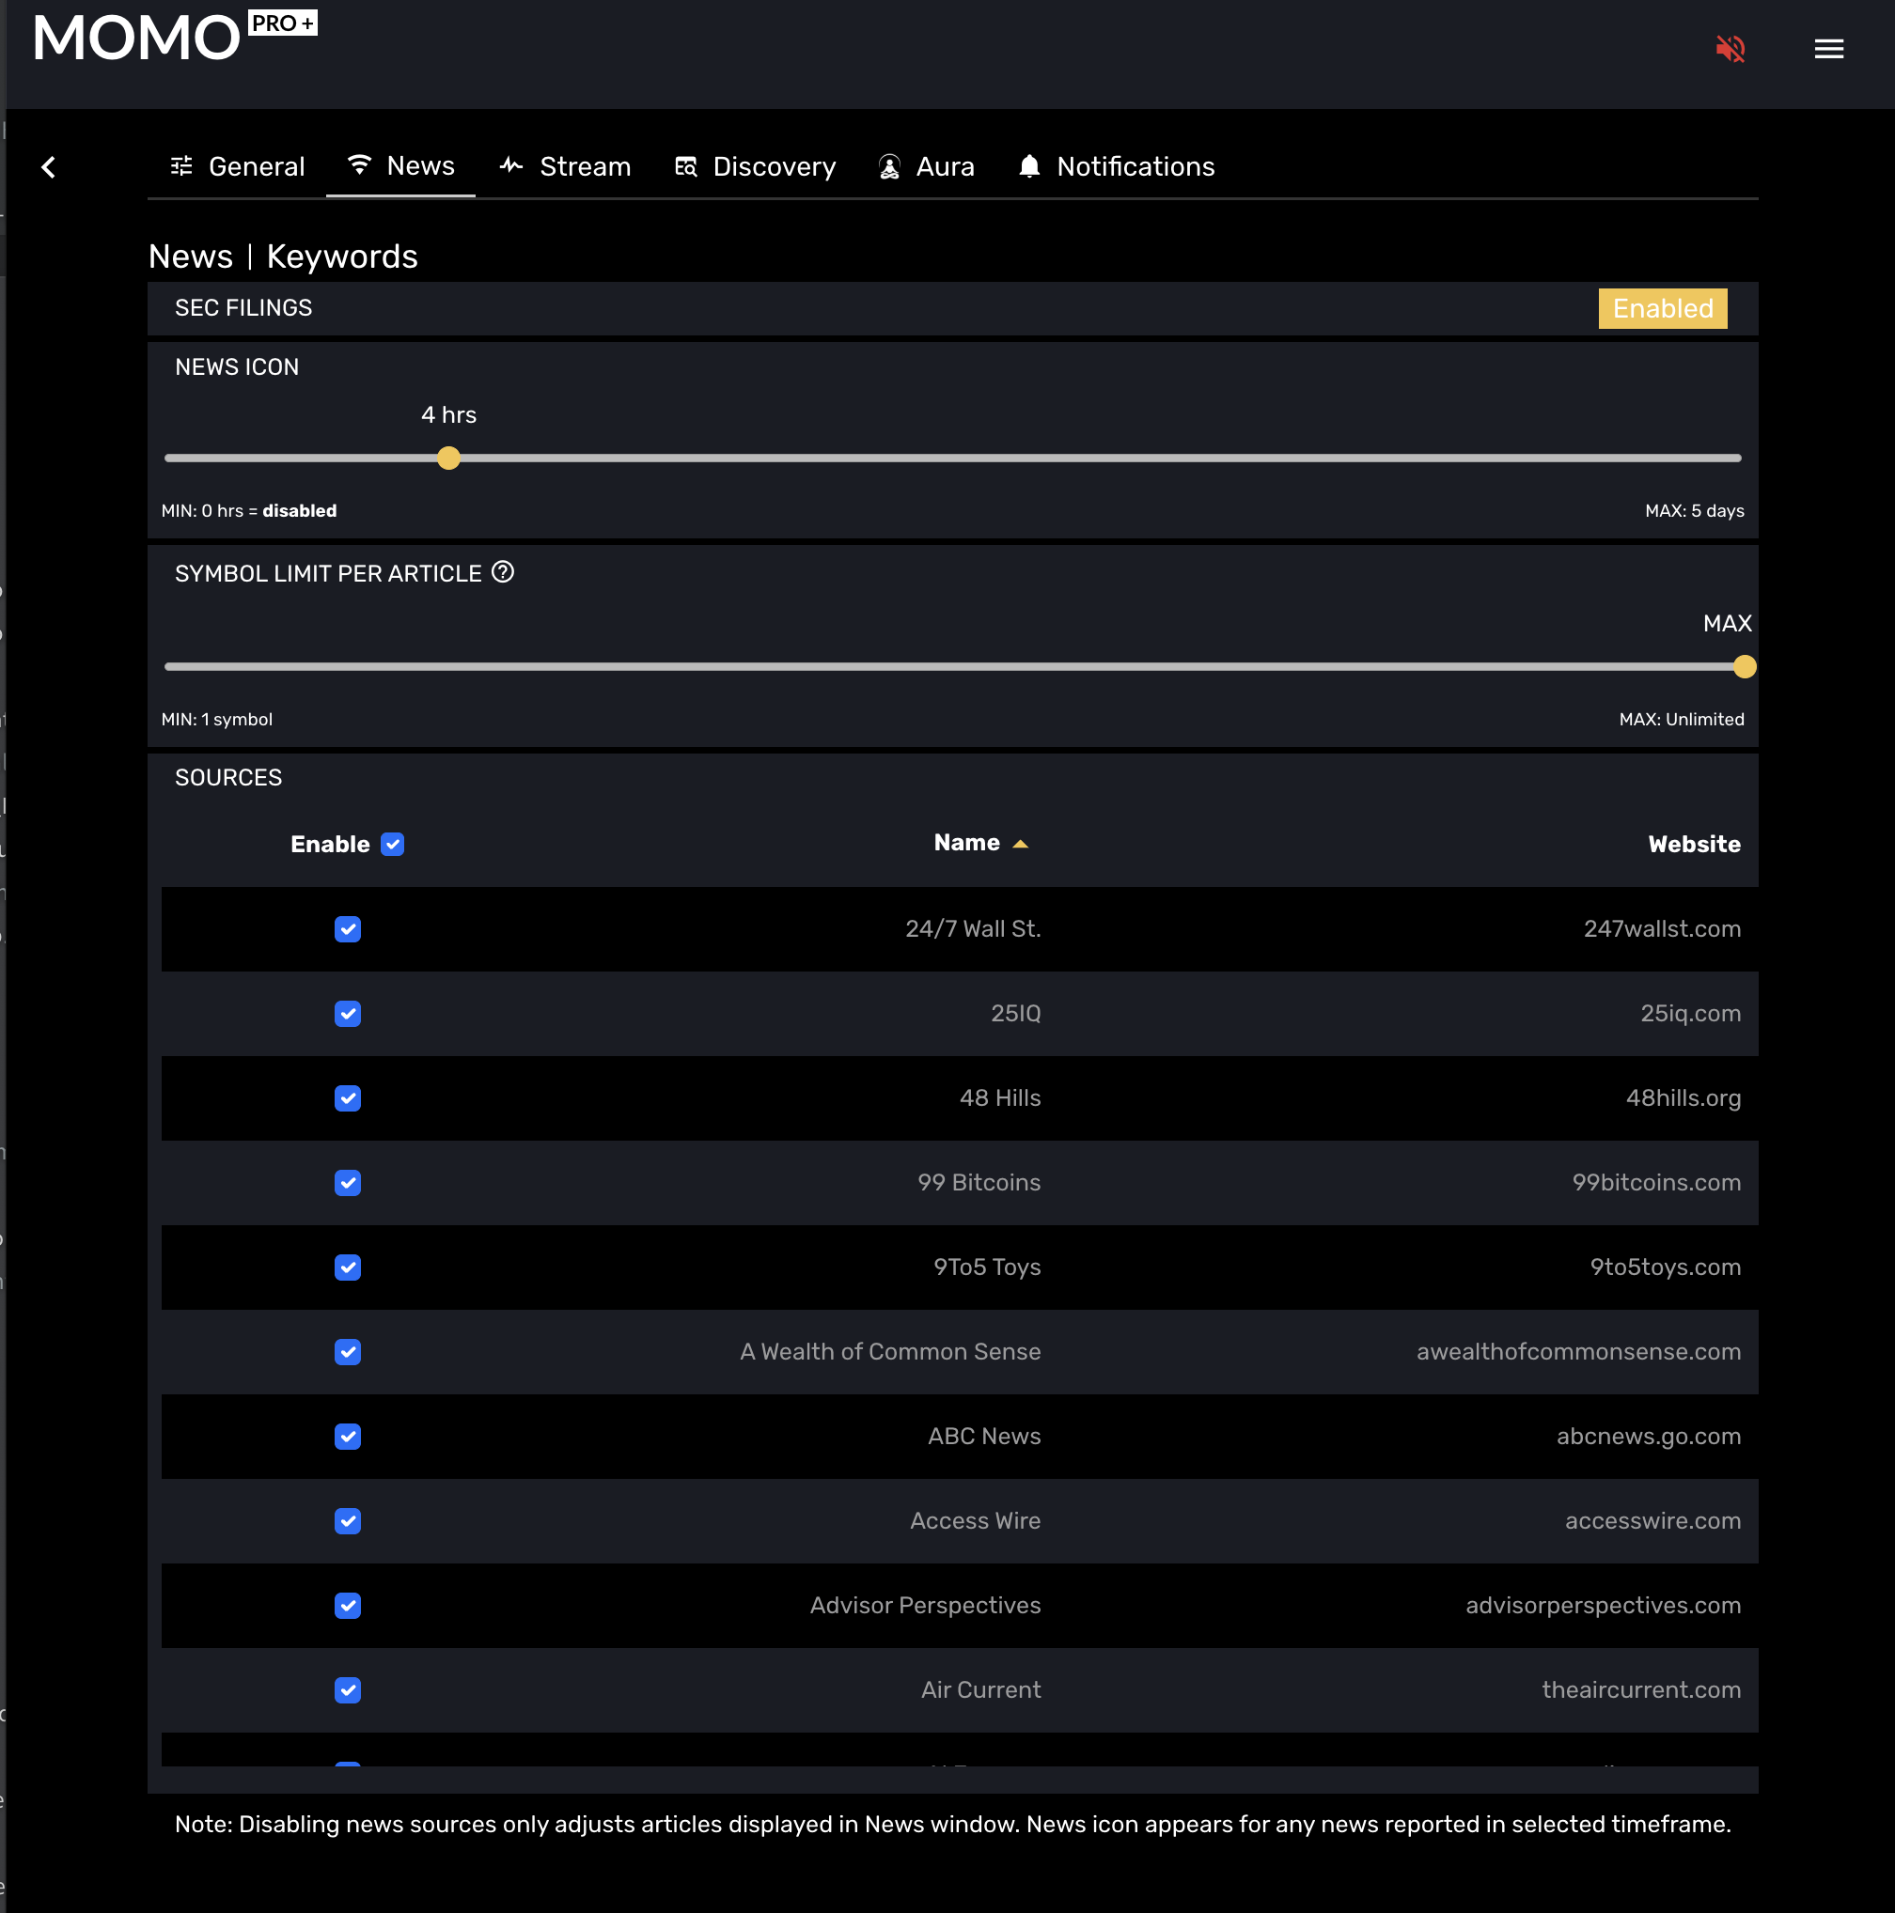Switch to the Aura tab
Screen dimensions: 1895x1913
(926, 166)
